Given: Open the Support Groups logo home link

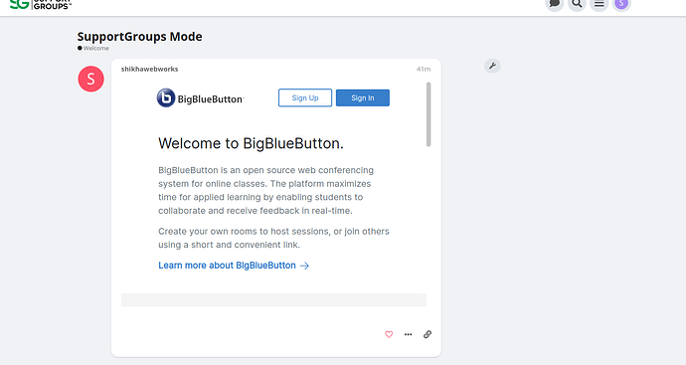Looking at the screenshot, I should click(40, 4).
